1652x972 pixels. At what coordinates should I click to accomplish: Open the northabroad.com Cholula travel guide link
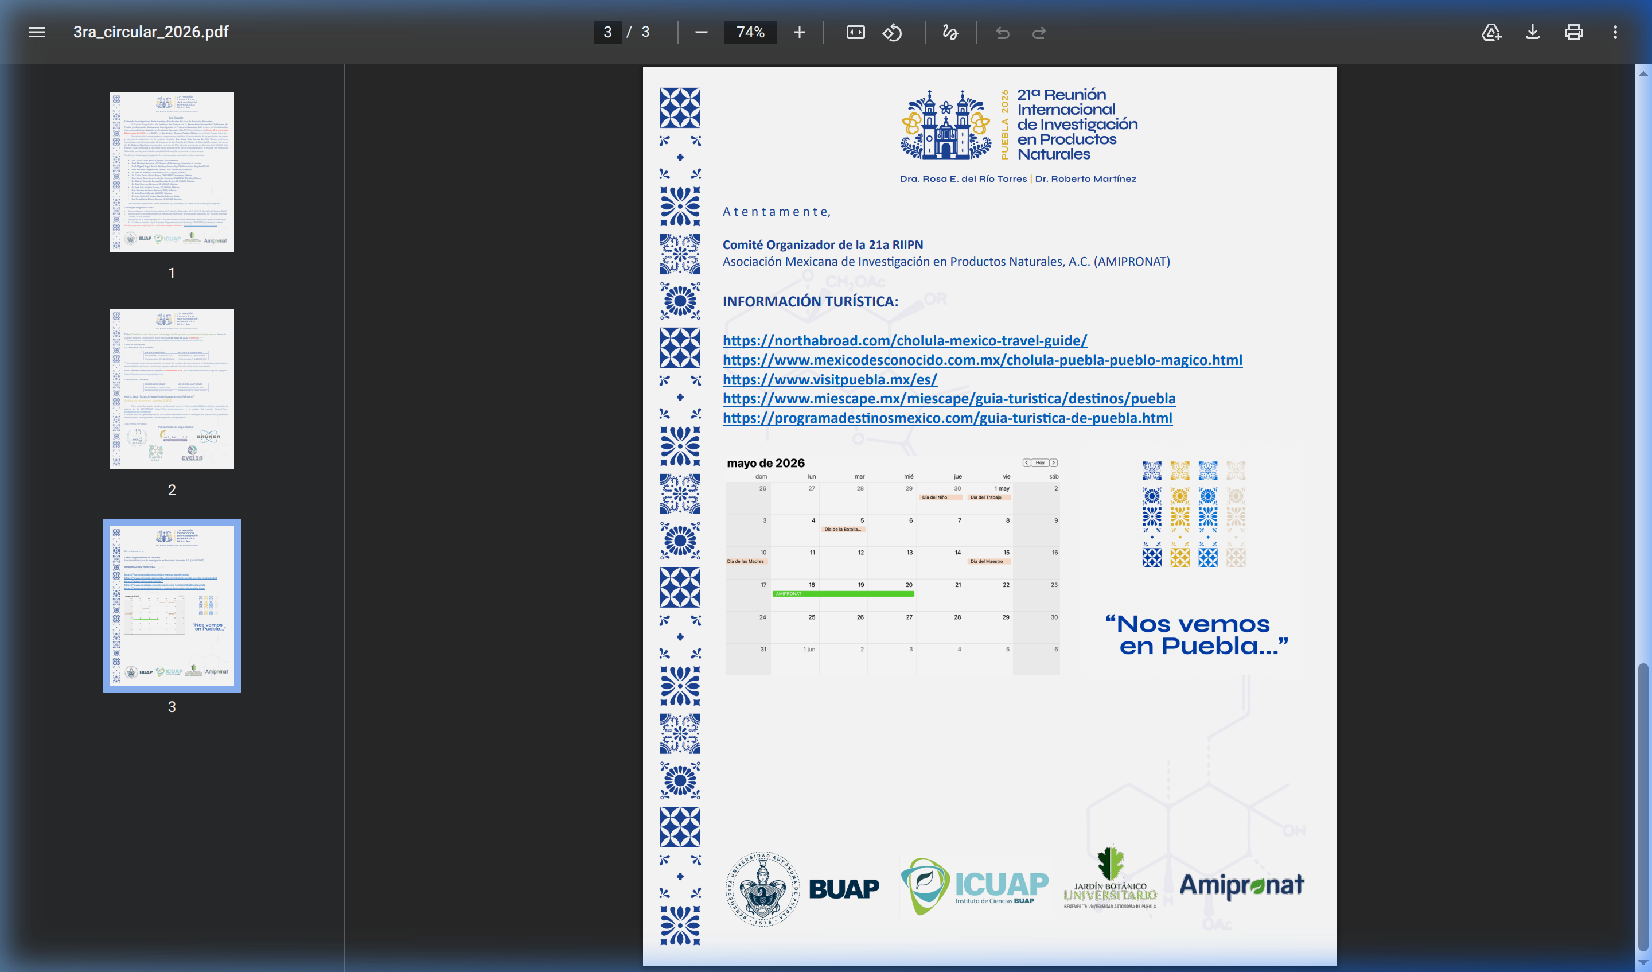(905, 340)
